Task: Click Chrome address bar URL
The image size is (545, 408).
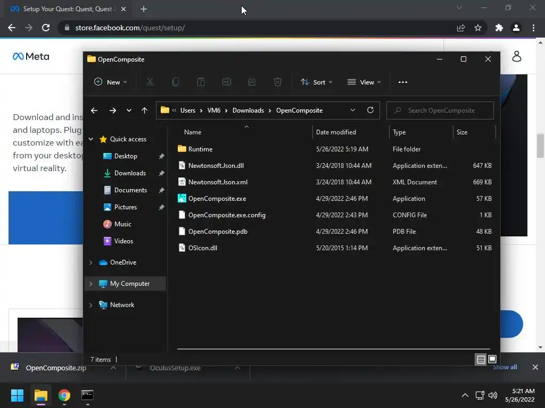Action: (130, 28)
